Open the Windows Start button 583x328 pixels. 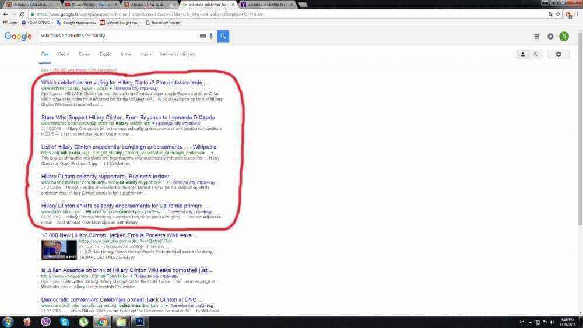click(8, 322)
